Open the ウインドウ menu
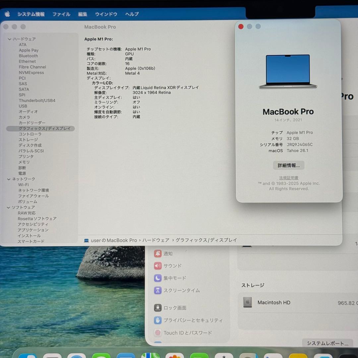The height and width of the screenshot is (358, 358). click(106, 14)
